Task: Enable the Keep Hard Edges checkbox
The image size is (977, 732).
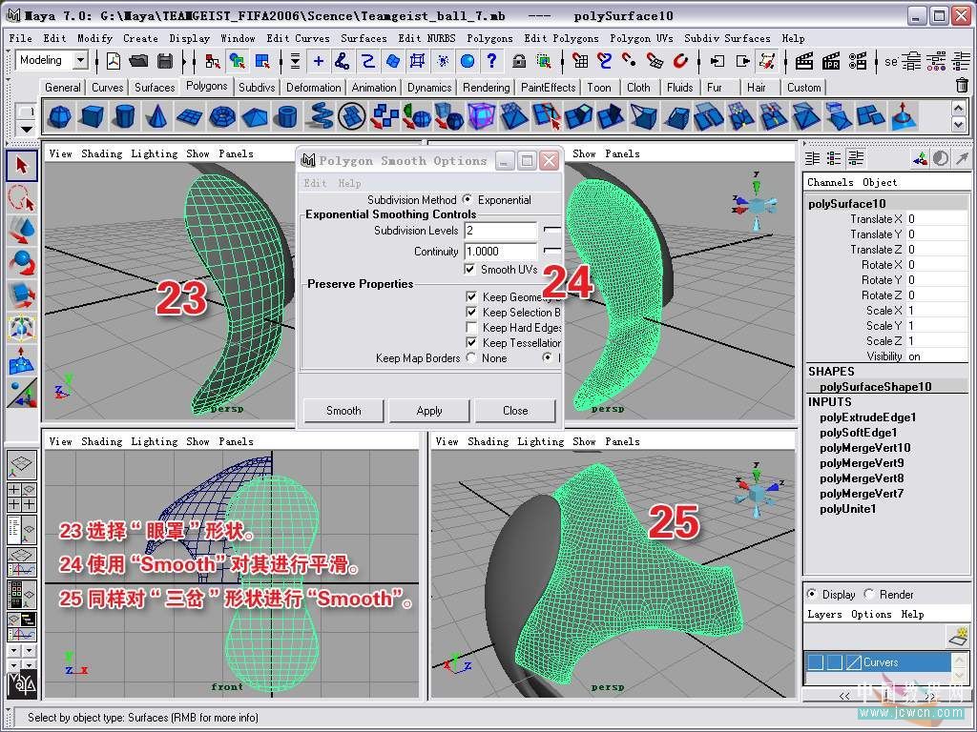Action: [x=471, y=328]
